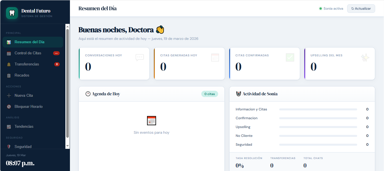Click sidebar scrollbar down arrow

pos(68,146)
